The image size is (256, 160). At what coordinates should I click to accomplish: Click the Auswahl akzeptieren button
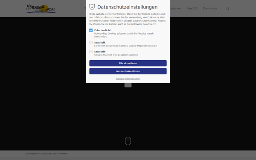128,71
